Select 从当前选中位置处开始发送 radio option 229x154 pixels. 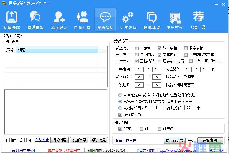tap(120, 95)
